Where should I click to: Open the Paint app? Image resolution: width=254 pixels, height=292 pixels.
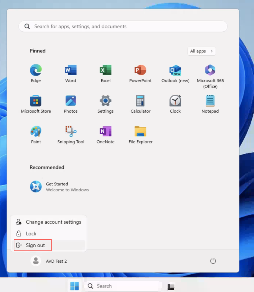point(36,135)
